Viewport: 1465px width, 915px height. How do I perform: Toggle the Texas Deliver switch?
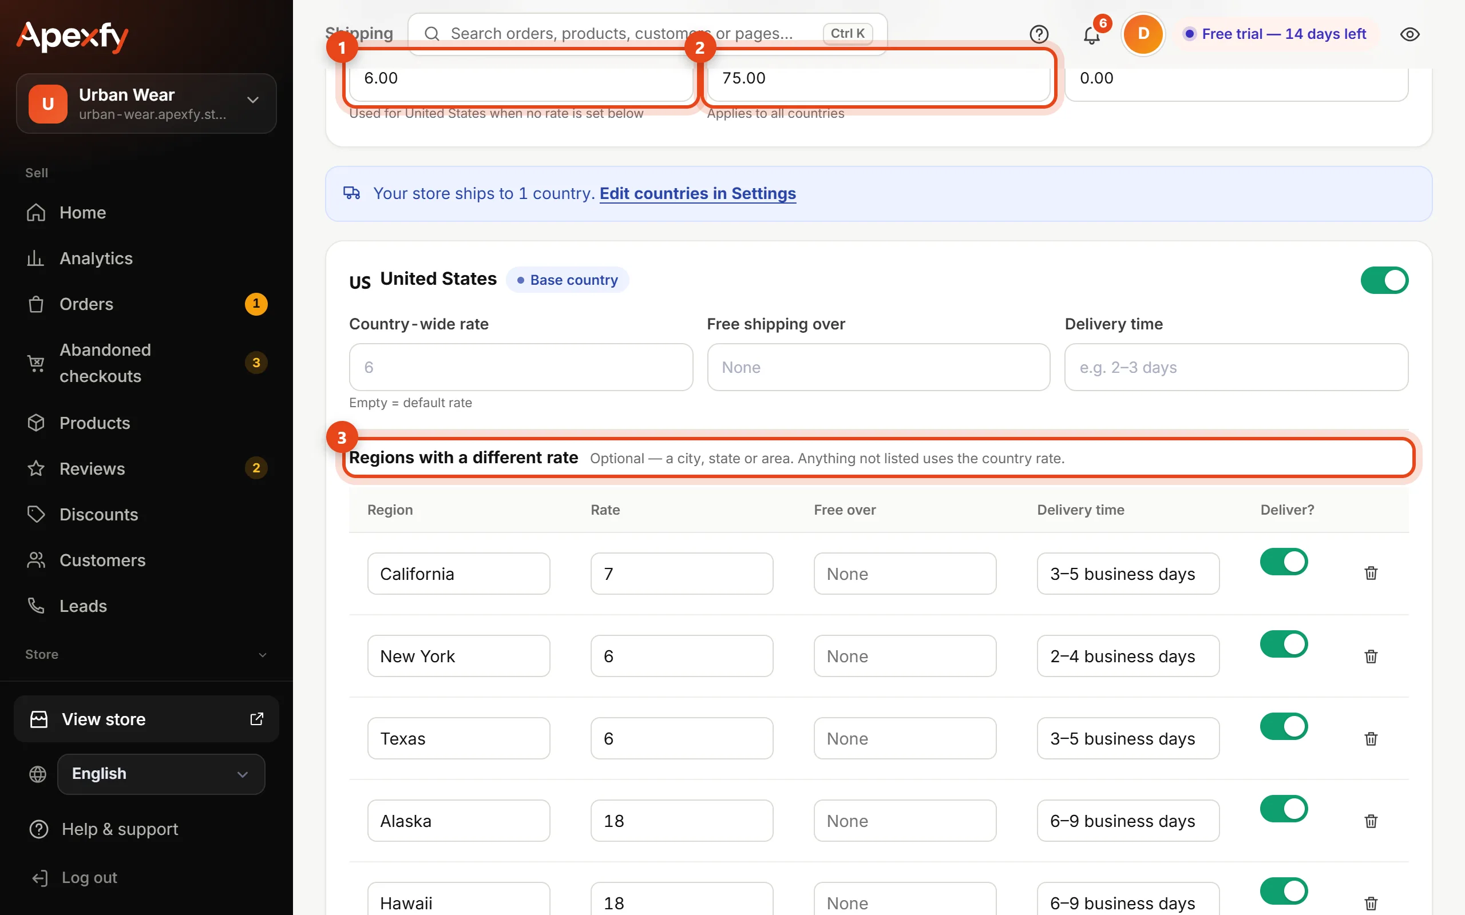click(x=1284, y=726)
